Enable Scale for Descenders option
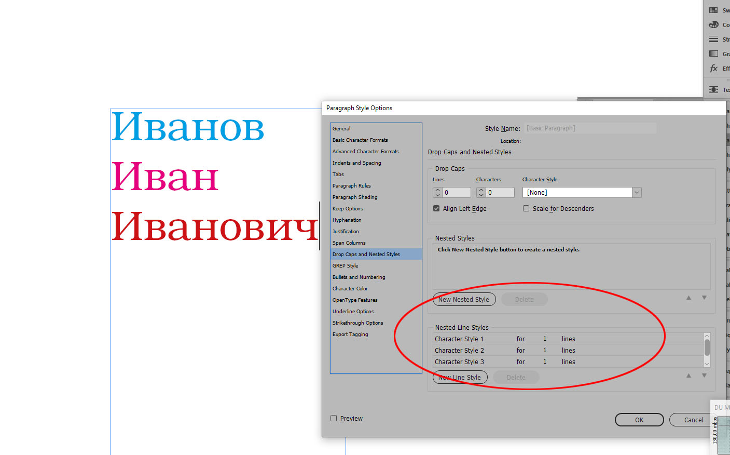730x455 pixels. (x=526, y=208)
